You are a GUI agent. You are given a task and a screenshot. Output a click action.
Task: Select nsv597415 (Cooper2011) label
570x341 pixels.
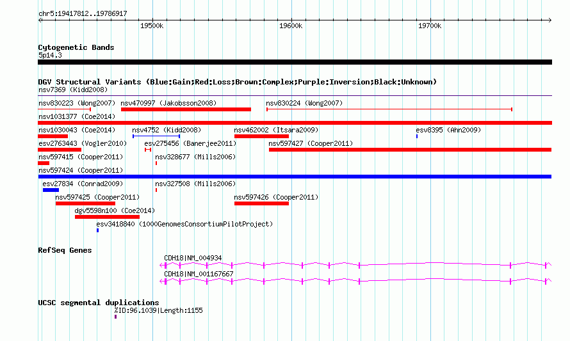[81, 157]
